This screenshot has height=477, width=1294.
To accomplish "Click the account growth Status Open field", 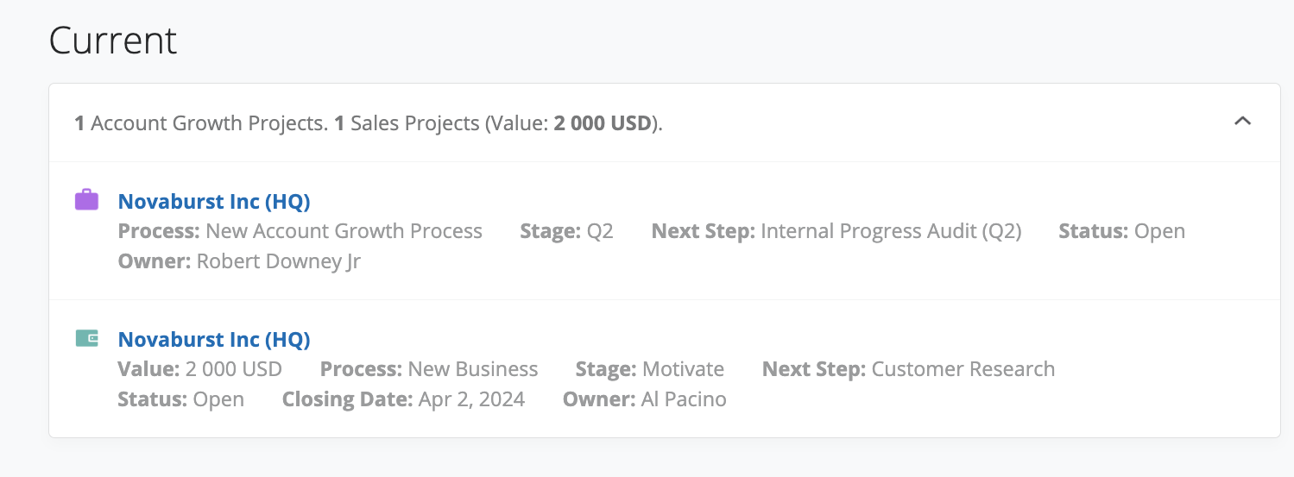I will (x=1121, y=231).
